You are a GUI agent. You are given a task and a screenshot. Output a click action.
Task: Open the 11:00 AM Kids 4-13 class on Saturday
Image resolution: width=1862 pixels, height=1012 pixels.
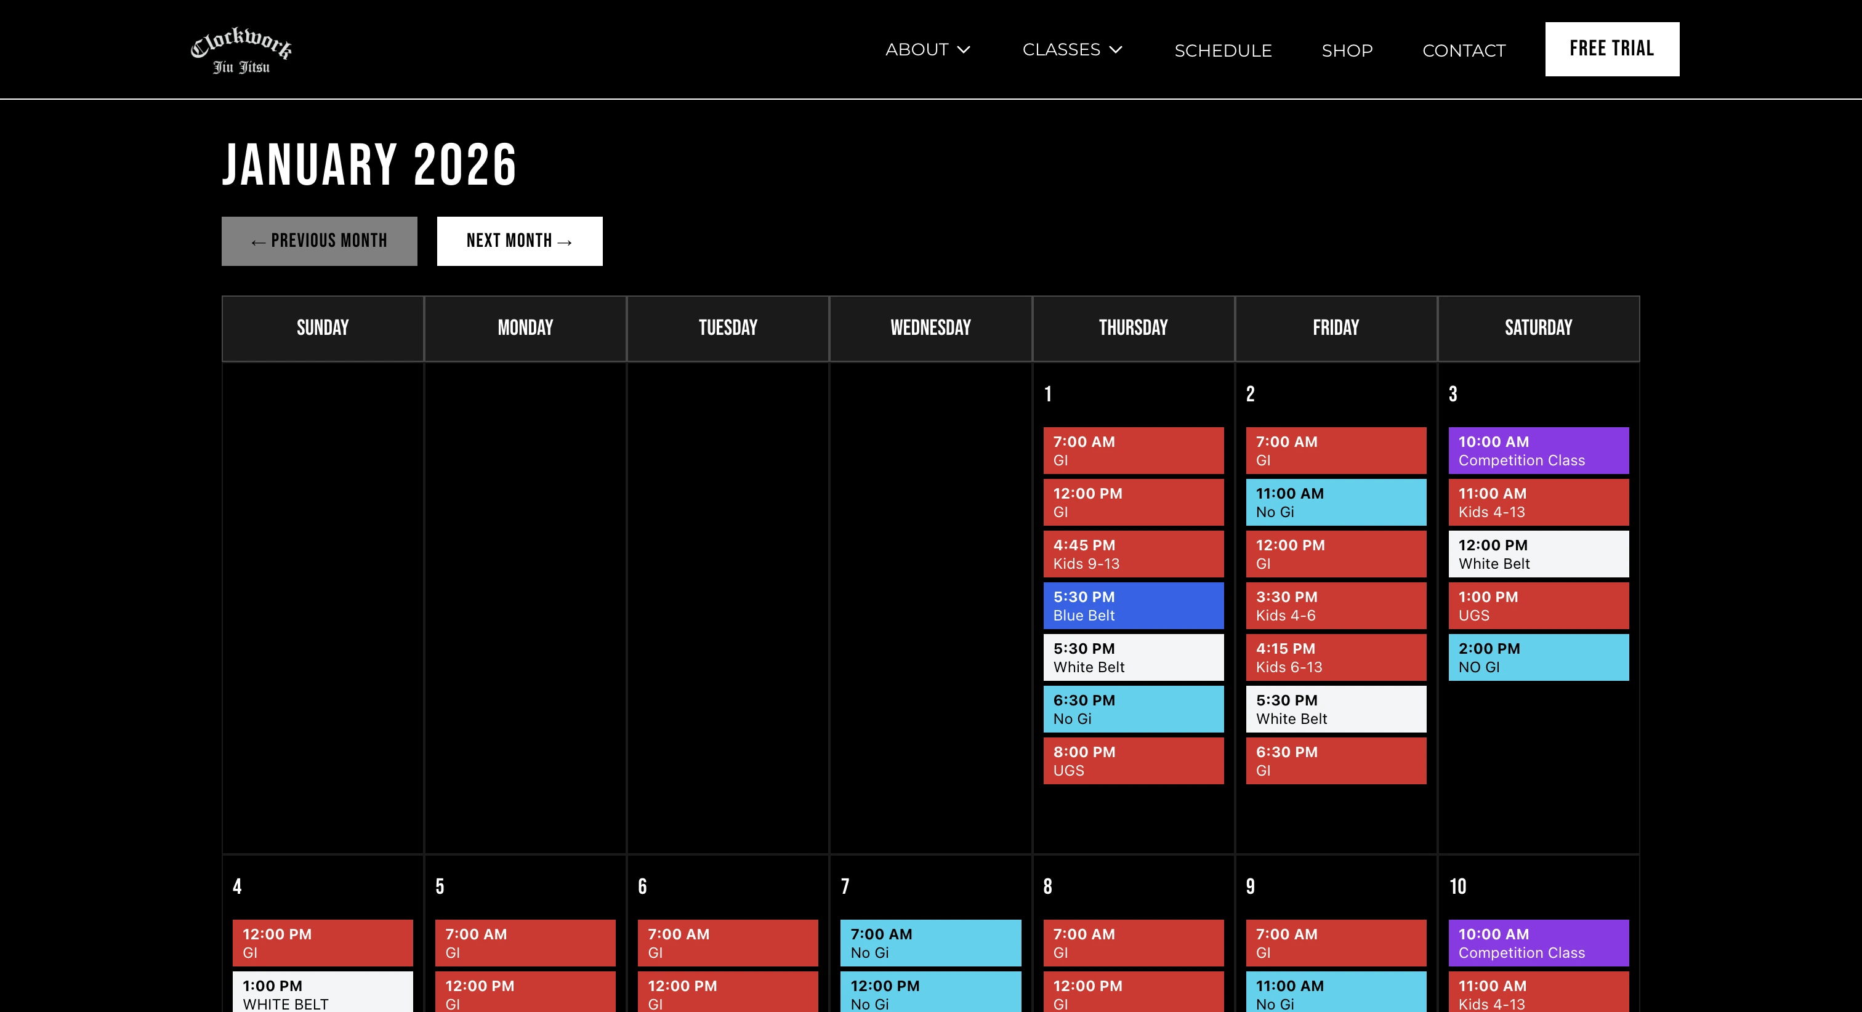coord(1538,502)
